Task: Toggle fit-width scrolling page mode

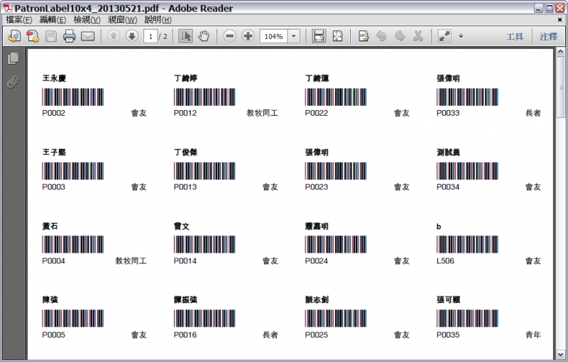Action: coord(319,36)
